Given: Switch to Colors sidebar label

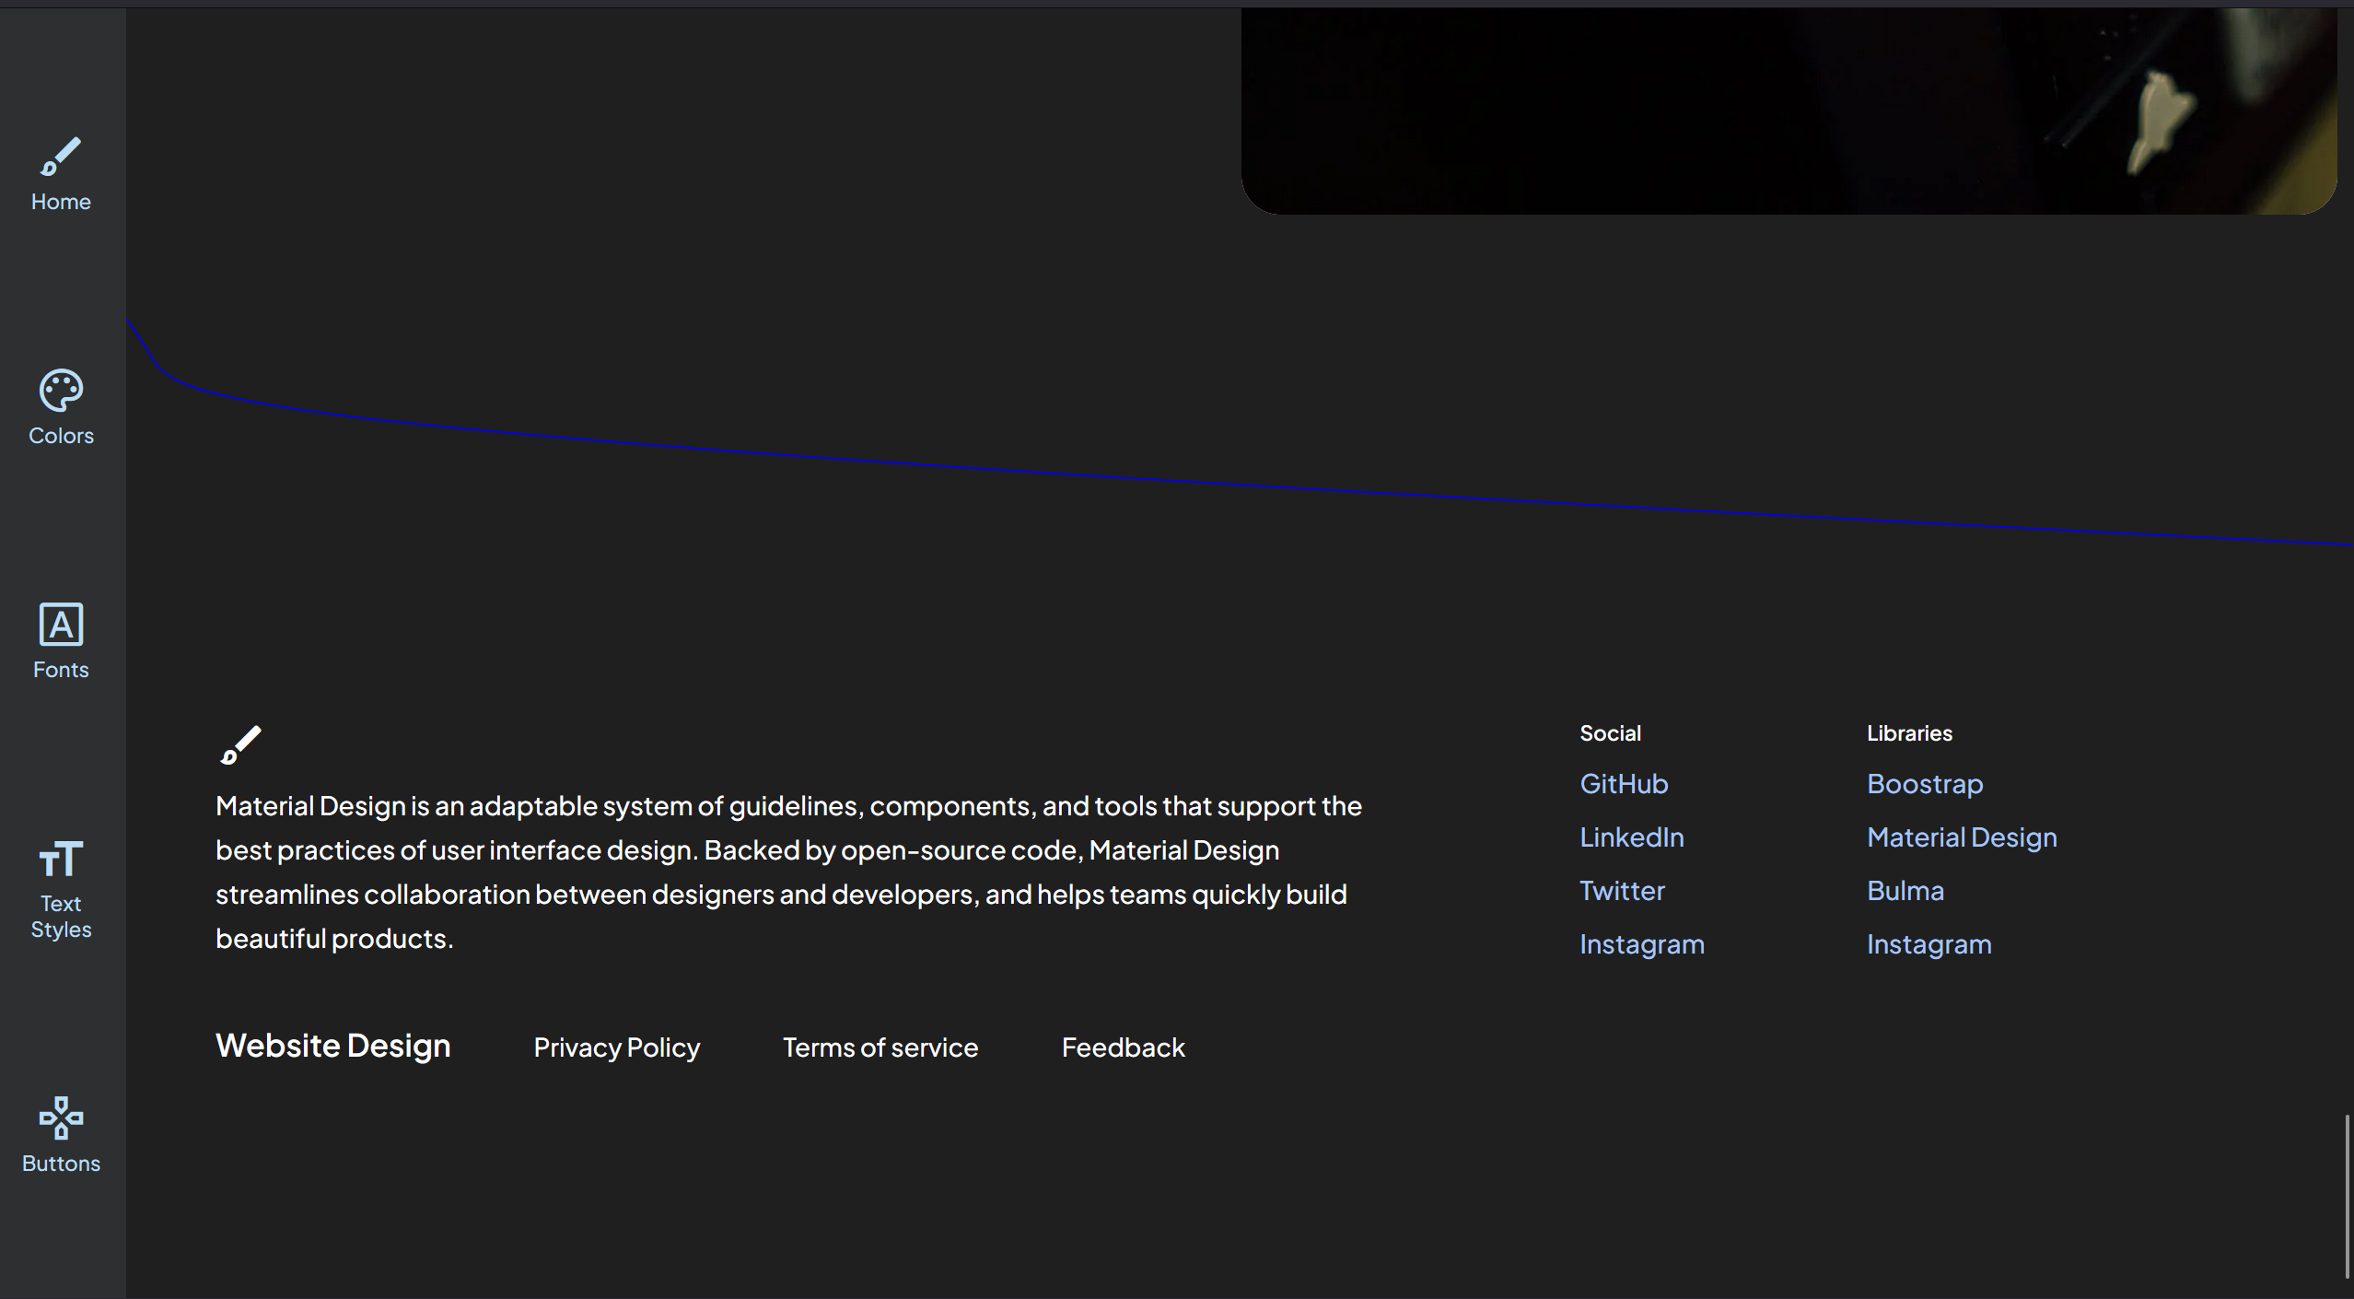Looking at the screenshot, I should click(x=61, y=436).
